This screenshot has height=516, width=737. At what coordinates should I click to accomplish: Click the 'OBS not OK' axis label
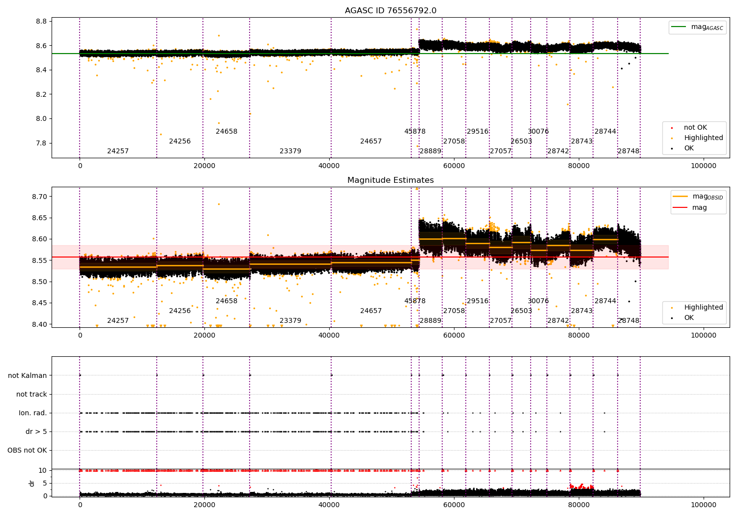(x=28, y=450)
